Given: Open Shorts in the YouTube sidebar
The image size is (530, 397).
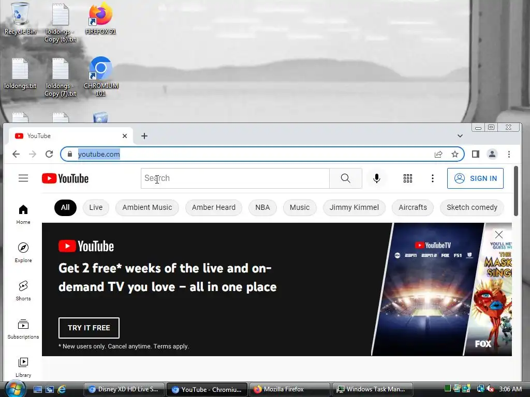Looking at the screenshot, I should 23,291.
